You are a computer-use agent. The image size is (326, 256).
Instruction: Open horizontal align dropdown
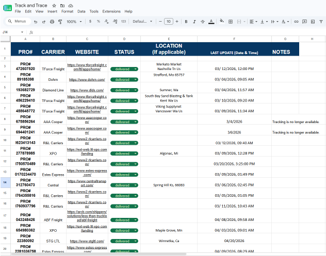pos(253,22)
